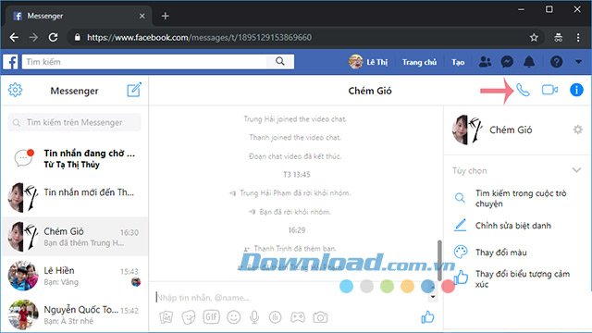The height and width of the screenshot is (333, 592).
Task: Click Tìm kiếm trên Messenger search box
Action: (74, 122)
